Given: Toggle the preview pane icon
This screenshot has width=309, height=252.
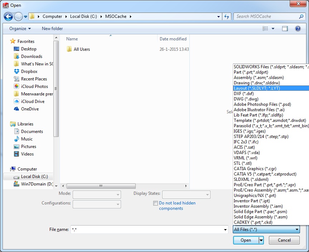Looking at the screenshot, I should click(285, 29).
